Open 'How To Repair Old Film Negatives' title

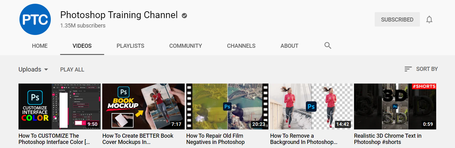215,139
